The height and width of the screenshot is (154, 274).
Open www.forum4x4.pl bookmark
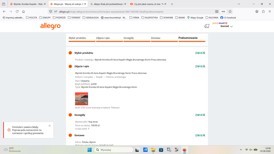(114, 18)
